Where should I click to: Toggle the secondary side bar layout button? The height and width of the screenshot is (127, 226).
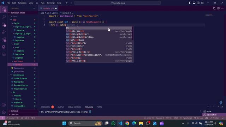coord(198,3)
